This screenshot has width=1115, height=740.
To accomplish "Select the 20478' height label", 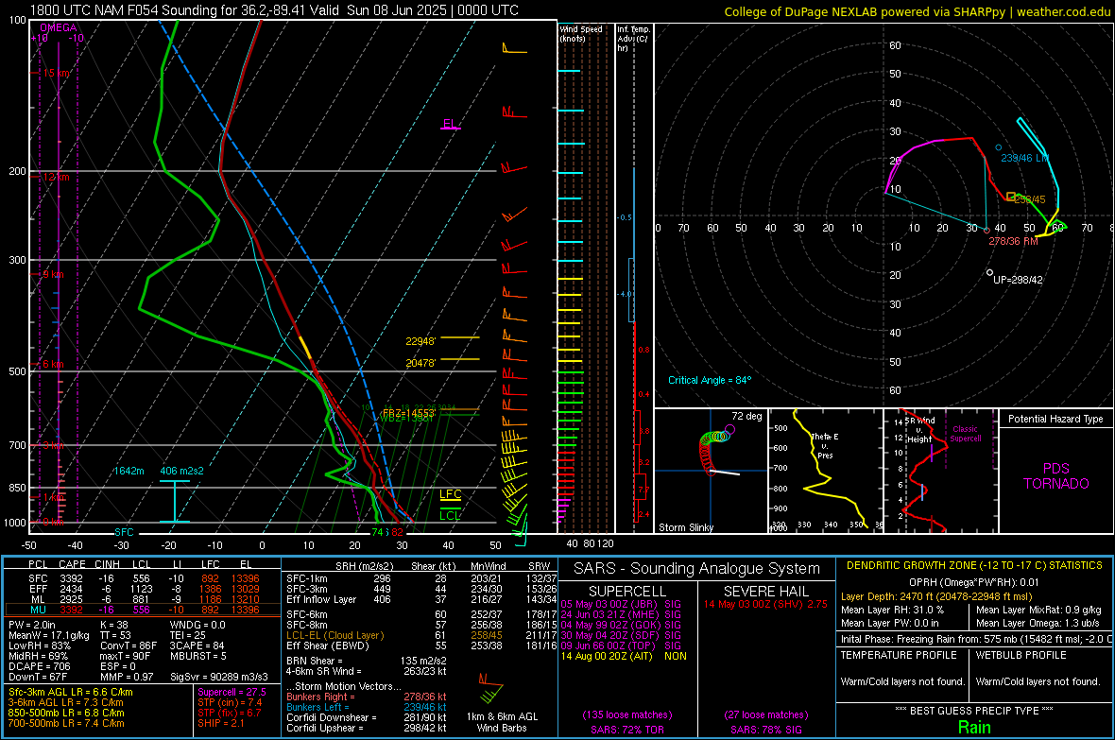I will coord(420,363).
